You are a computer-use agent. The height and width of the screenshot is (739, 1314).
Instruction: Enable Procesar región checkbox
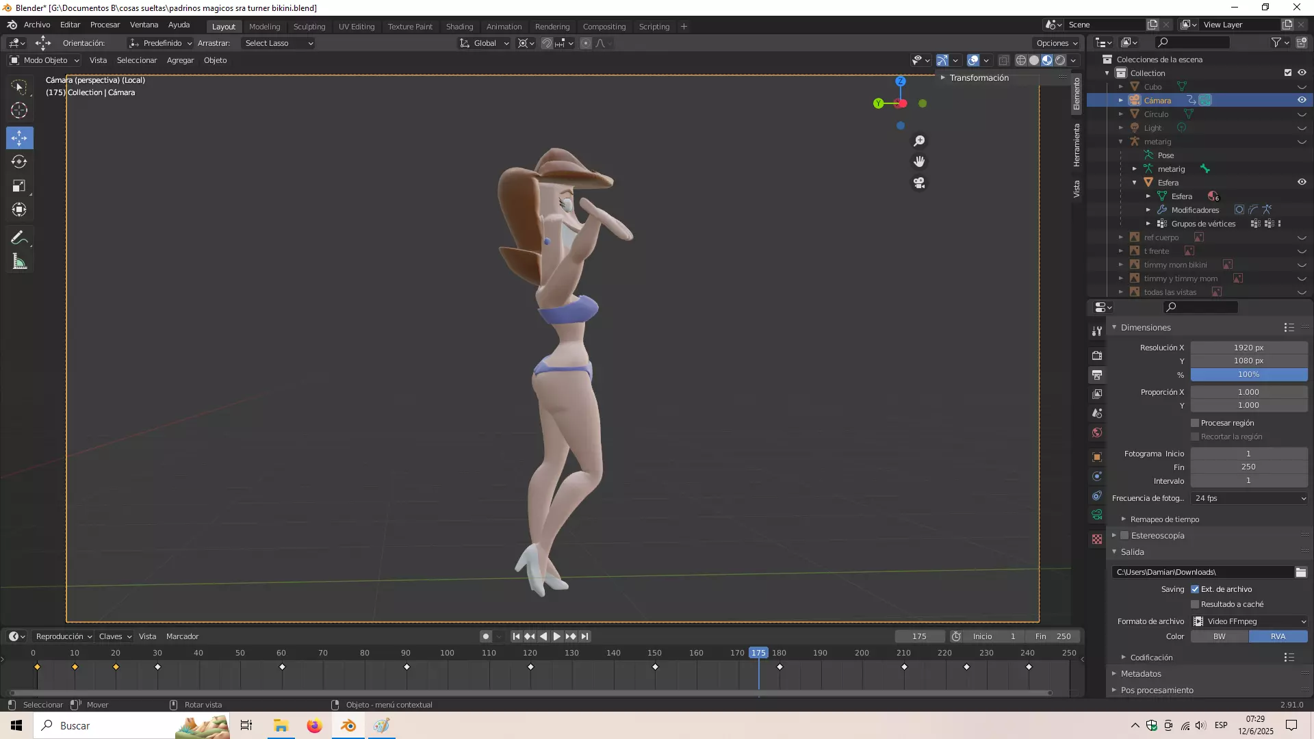click(x=1195, y=423)
